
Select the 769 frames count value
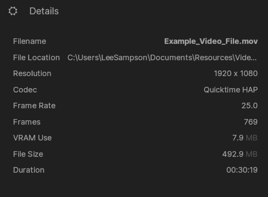point(251,122)
